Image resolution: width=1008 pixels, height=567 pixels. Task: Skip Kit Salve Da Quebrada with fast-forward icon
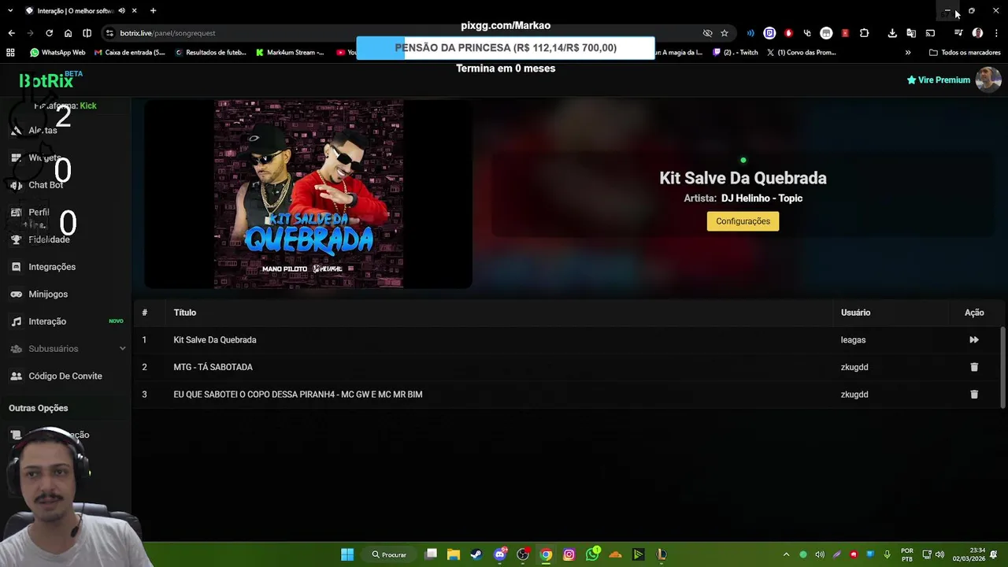point(974,339)
